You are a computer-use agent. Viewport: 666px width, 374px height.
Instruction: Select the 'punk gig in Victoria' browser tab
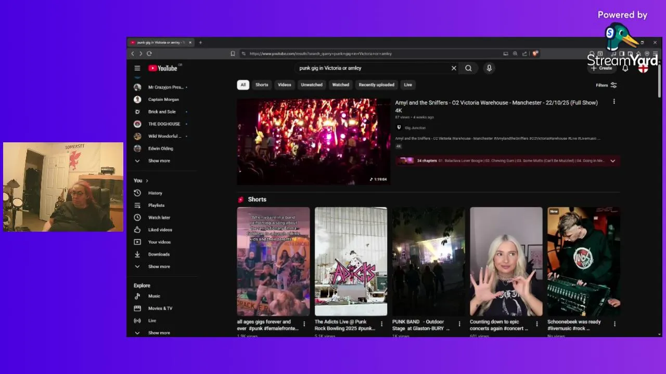[161, 43]
